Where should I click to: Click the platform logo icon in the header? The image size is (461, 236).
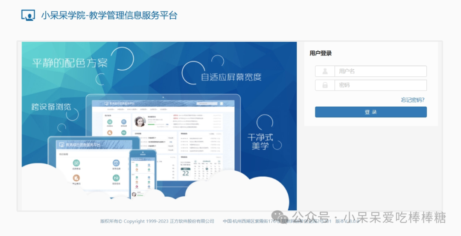pyautogui.click(x=28, y=15)
